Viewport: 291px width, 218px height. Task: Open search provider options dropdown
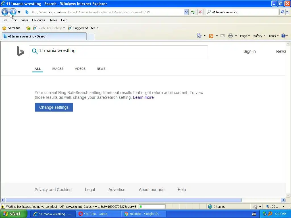[x=287, y=12]
